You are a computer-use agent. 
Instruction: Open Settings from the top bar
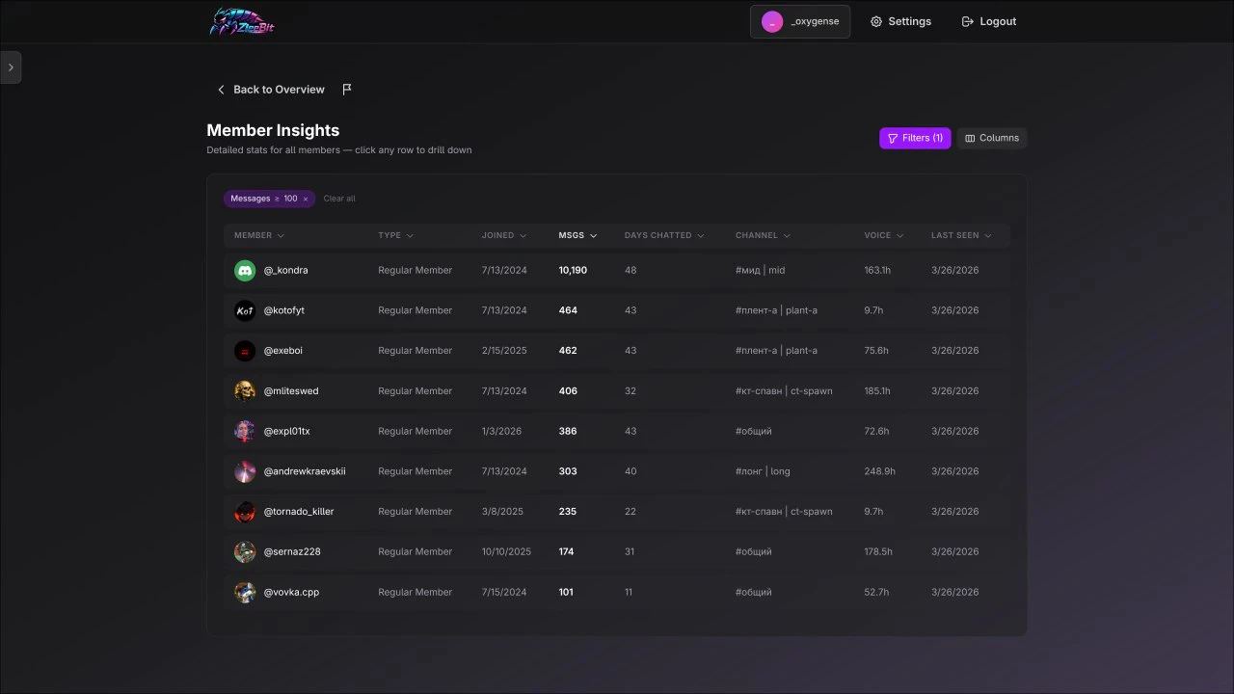pos(900,21)
